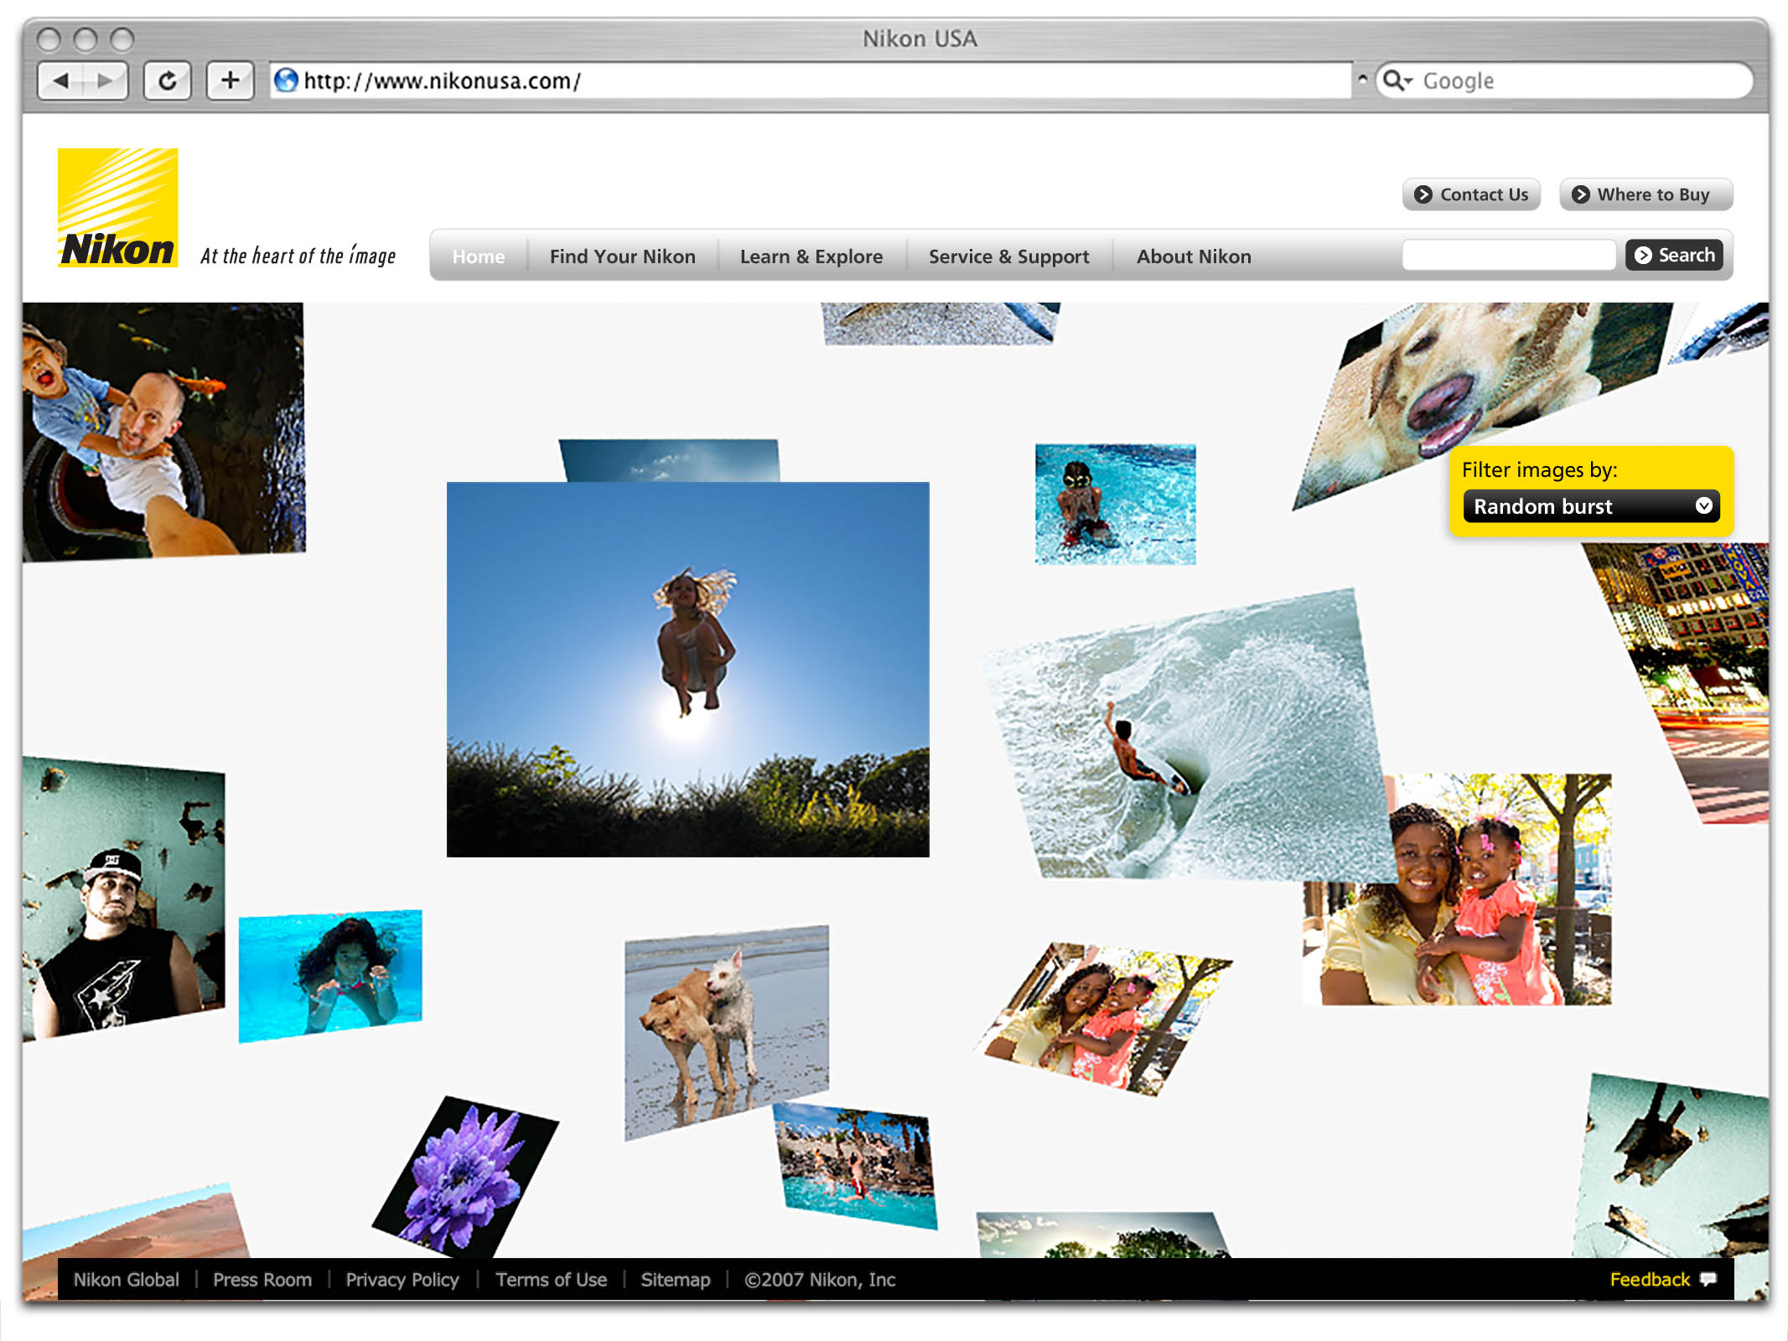Click the browser back arrow button
1788x1341 pixels.
[x=61, y=81]
